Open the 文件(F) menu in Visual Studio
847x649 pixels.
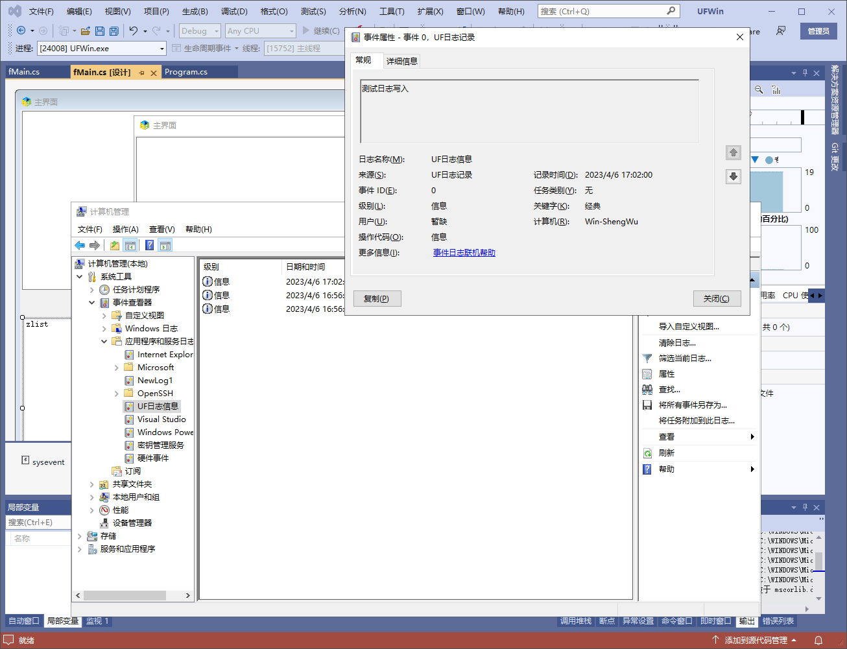pyautogui.click(x=42, y=11)
